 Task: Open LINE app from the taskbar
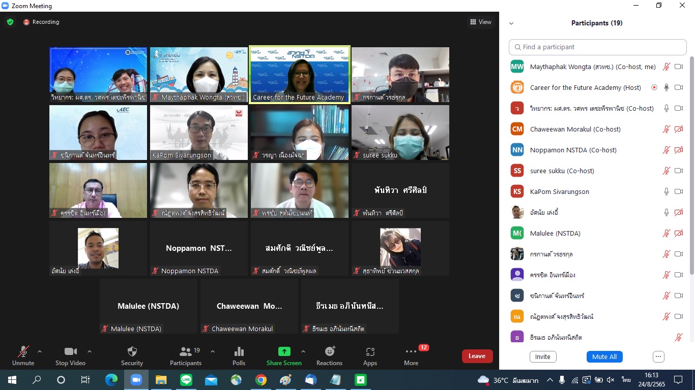(x=186, y=380)
